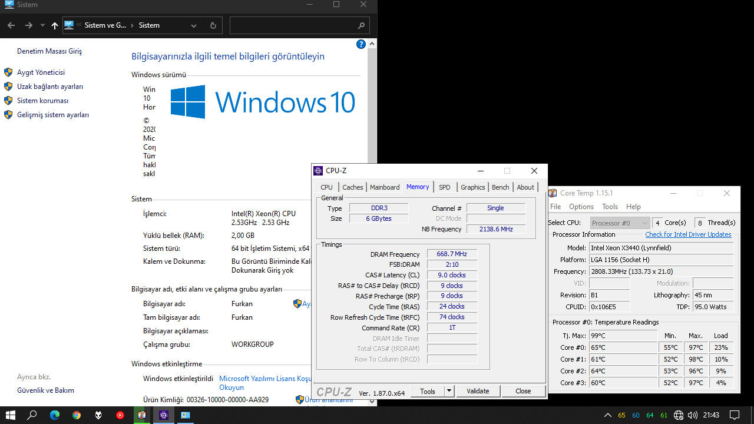Viewport: 754px width, 424px height.
Task: Show hidden tray icons chevron
Action: (607, 415)
